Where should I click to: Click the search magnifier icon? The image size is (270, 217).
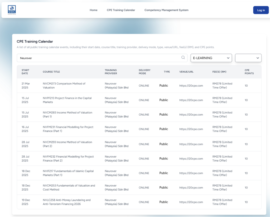coord(183,58)
